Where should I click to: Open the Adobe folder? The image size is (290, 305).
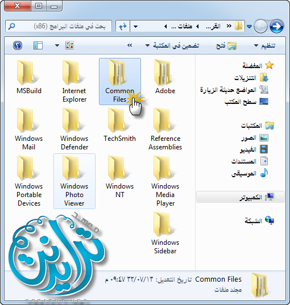(165, 77)
